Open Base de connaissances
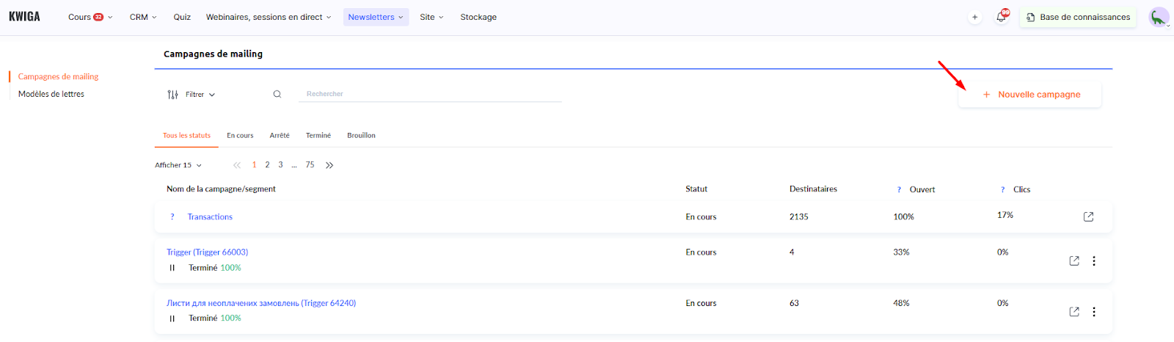 pyautogui.click(x=1078, y=18)
